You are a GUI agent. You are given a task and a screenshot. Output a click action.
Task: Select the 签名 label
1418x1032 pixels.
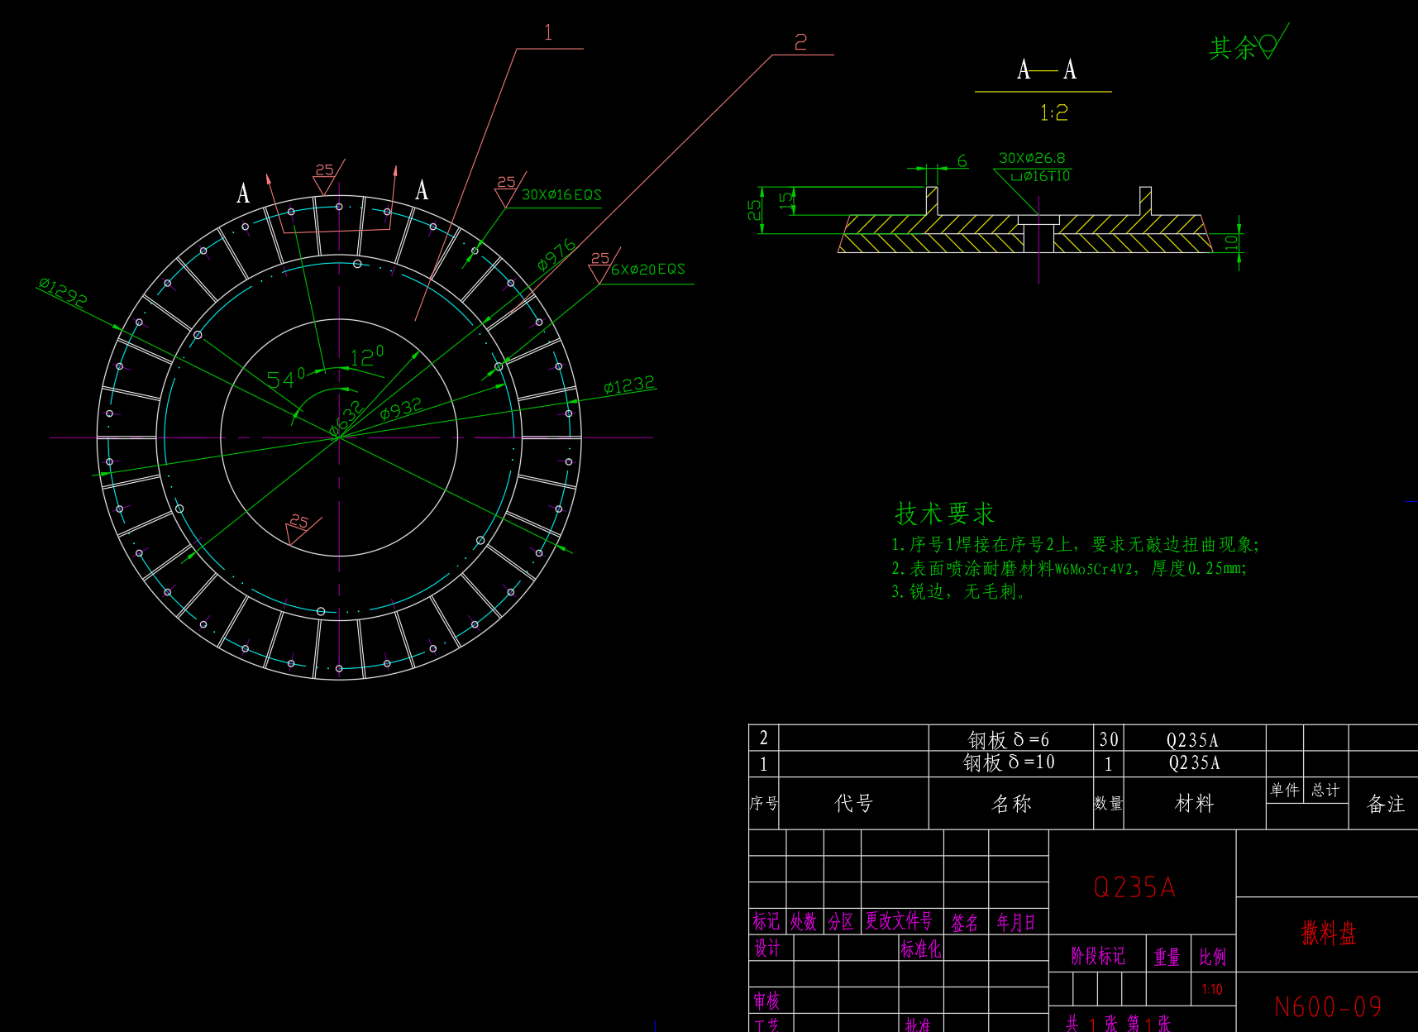point(965,923)
